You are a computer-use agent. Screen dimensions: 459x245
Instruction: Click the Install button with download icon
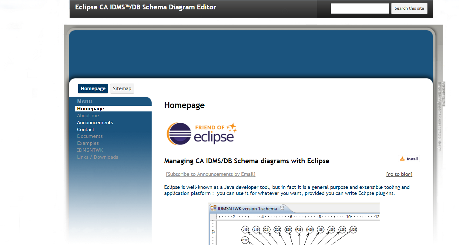[409, 159]
